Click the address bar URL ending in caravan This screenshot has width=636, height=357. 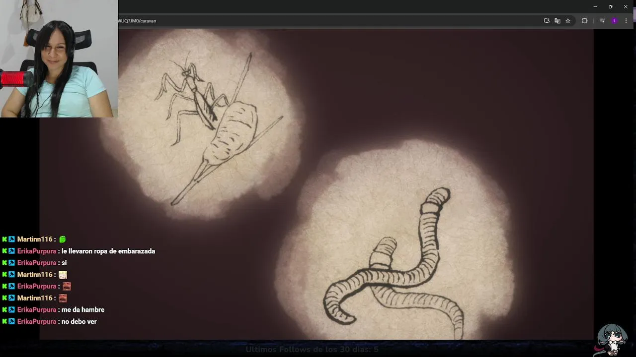pyautogui.click(x=137, y=21)
